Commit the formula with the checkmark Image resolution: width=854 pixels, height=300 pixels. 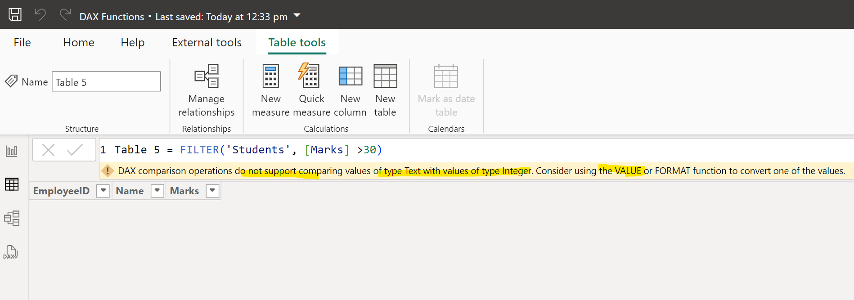click(x=75, y=150)
